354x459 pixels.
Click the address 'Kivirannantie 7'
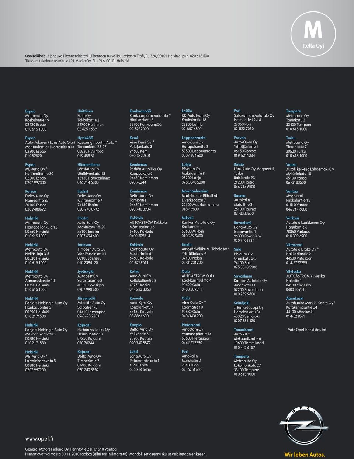90,201
